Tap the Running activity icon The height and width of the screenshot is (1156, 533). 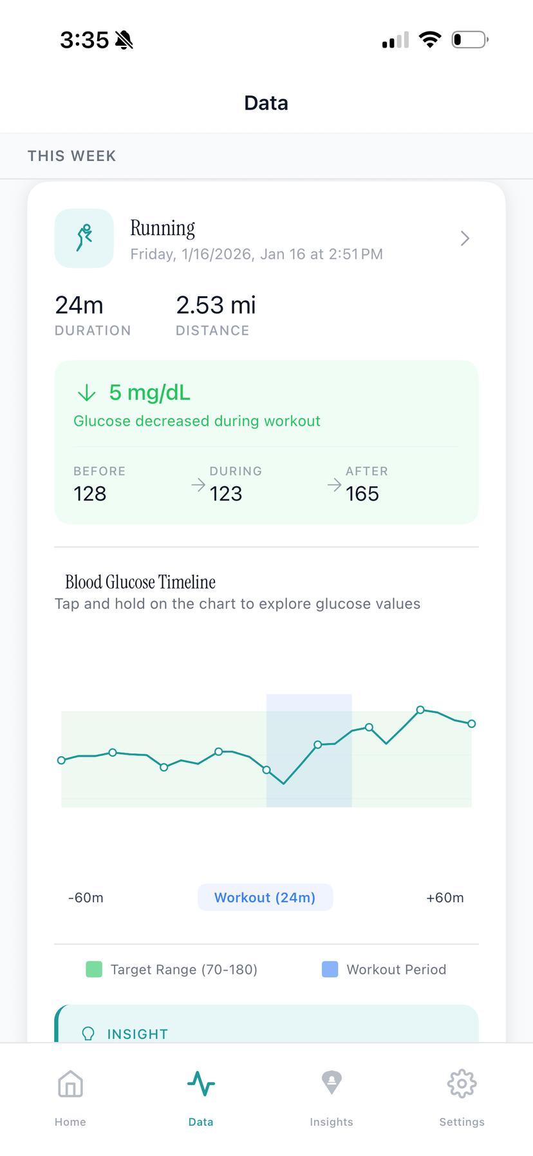coord(84,238)
